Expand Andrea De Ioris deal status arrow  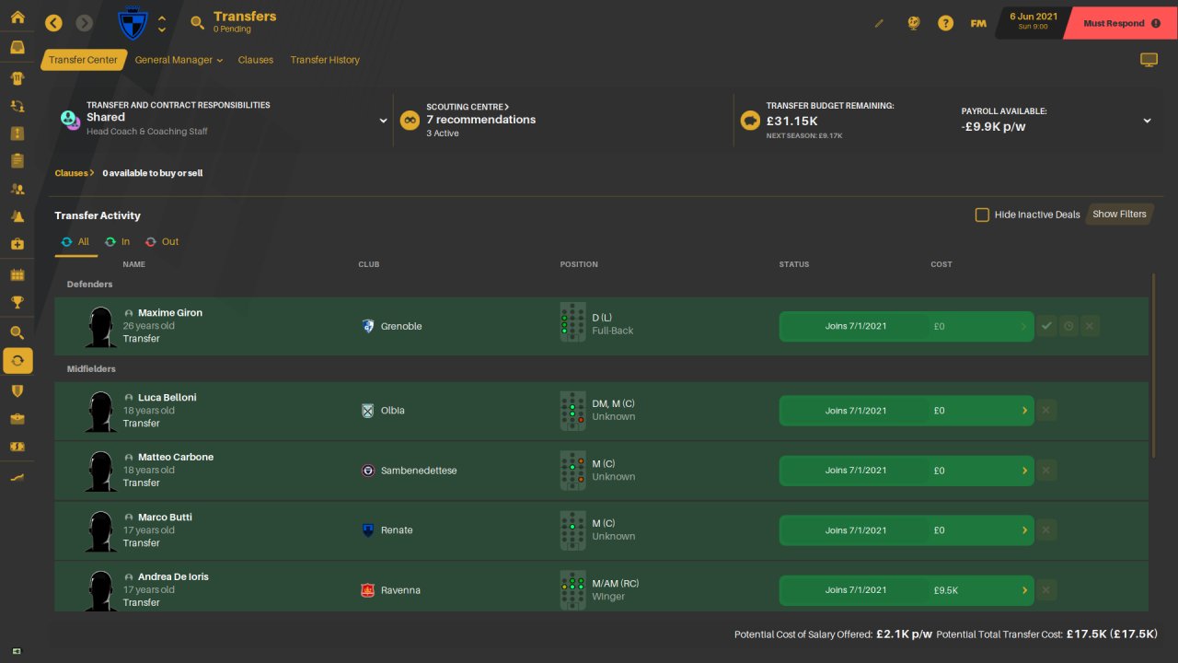point(1024,590)
